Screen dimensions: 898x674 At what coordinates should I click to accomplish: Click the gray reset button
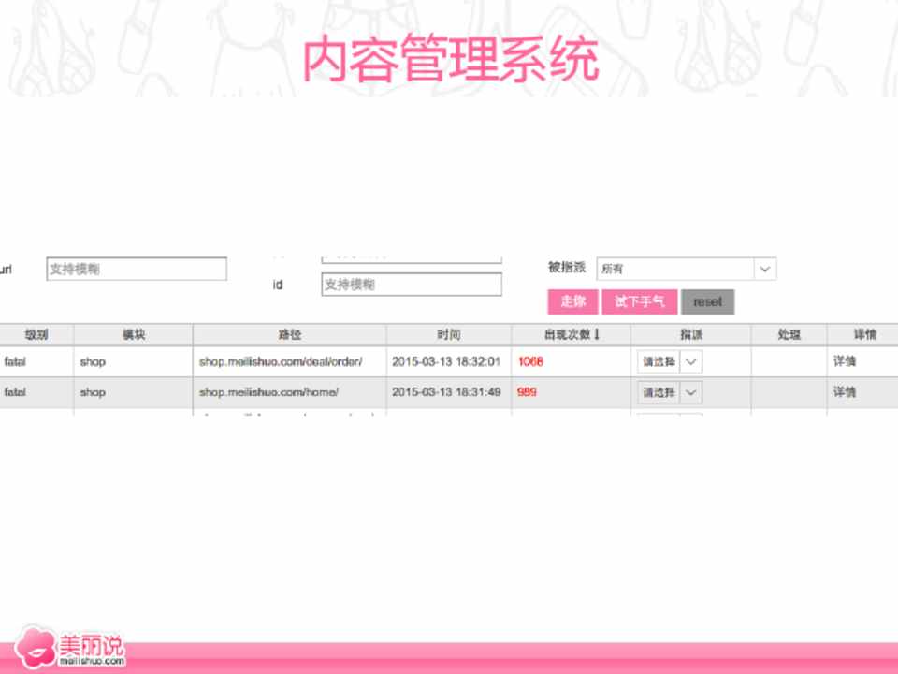pos(707,301)
